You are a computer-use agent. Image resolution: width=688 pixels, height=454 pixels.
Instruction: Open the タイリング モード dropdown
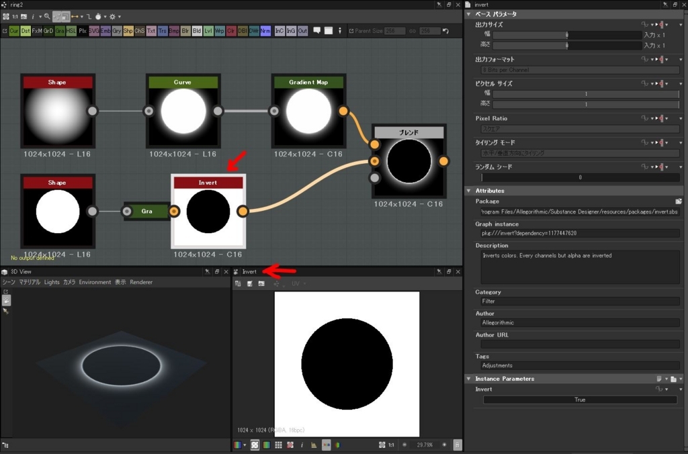pyautogui.click(x=580, y=153)
